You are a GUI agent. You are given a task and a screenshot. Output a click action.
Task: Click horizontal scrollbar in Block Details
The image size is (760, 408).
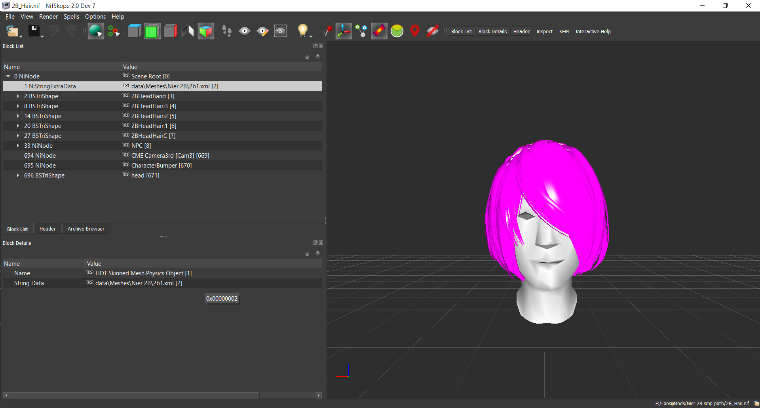point(135,395)
